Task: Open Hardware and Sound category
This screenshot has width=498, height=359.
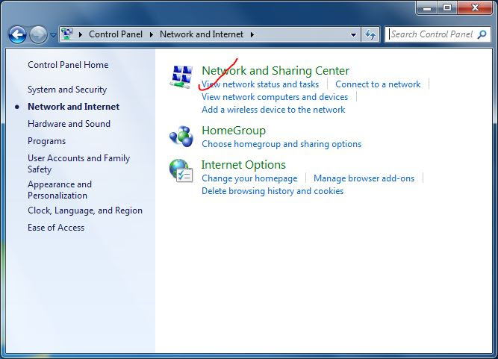Action: [69, 124]
